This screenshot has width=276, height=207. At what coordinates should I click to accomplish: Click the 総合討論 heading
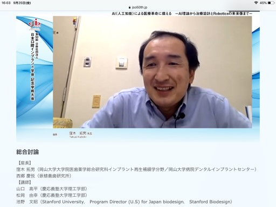pos(27,152)
